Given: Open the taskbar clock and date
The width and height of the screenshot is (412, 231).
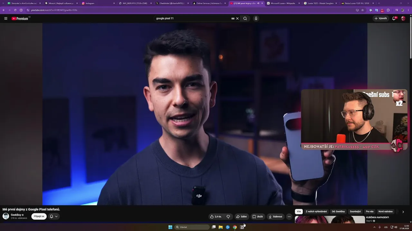Looking at the screenshot, I should tap(404, 227).
